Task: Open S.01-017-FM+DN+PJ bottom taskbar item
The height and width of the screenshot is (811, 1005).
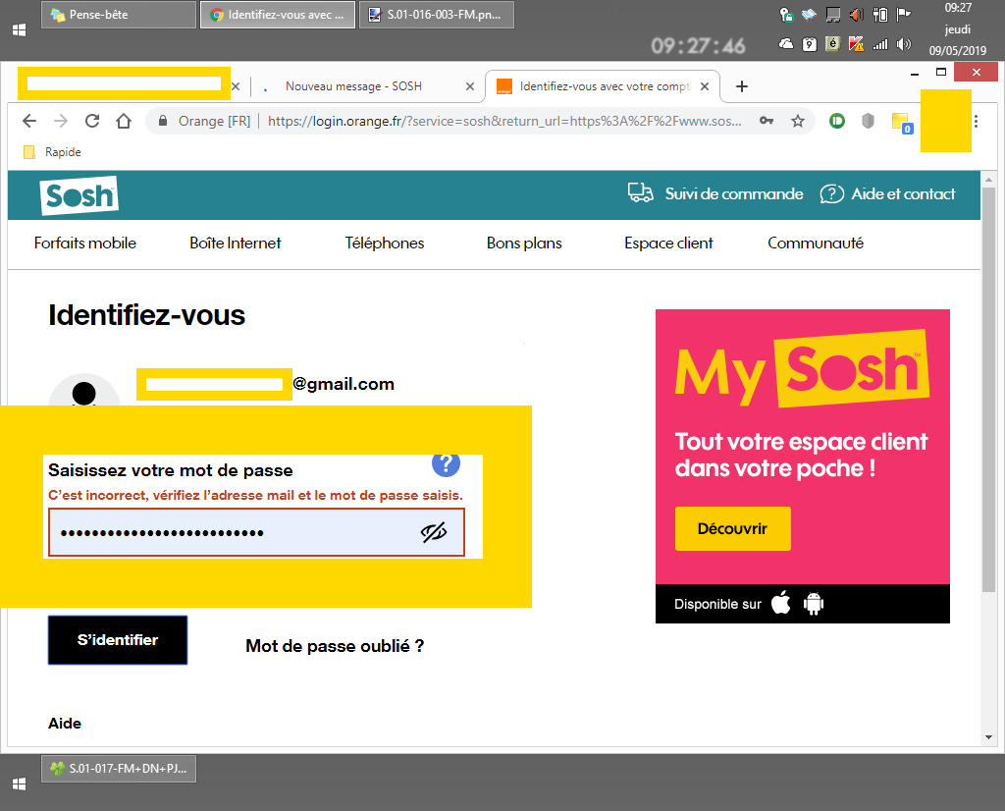Action: [119, 769]
